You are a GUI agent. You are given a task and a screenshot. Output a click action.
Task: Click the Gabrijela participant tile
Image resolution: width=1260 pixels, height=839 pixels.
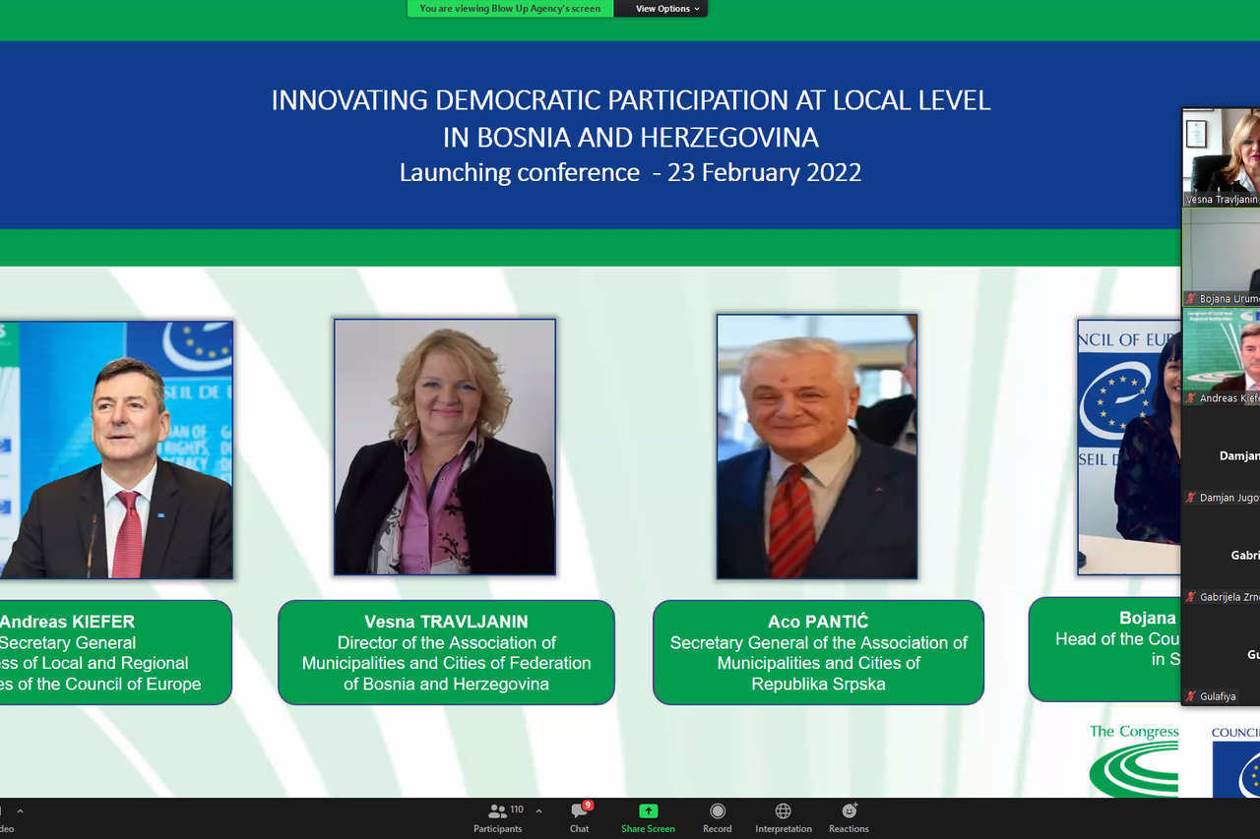1222,556
